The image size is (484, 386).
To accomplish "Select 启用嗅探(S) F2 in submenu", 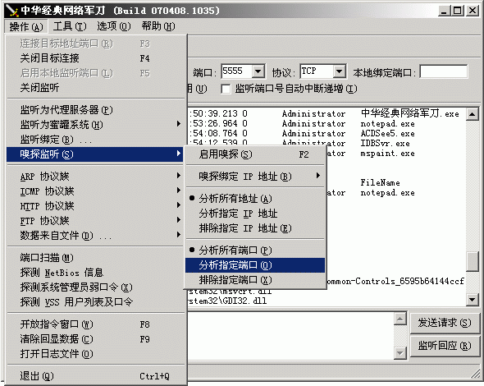I will 255,154.
